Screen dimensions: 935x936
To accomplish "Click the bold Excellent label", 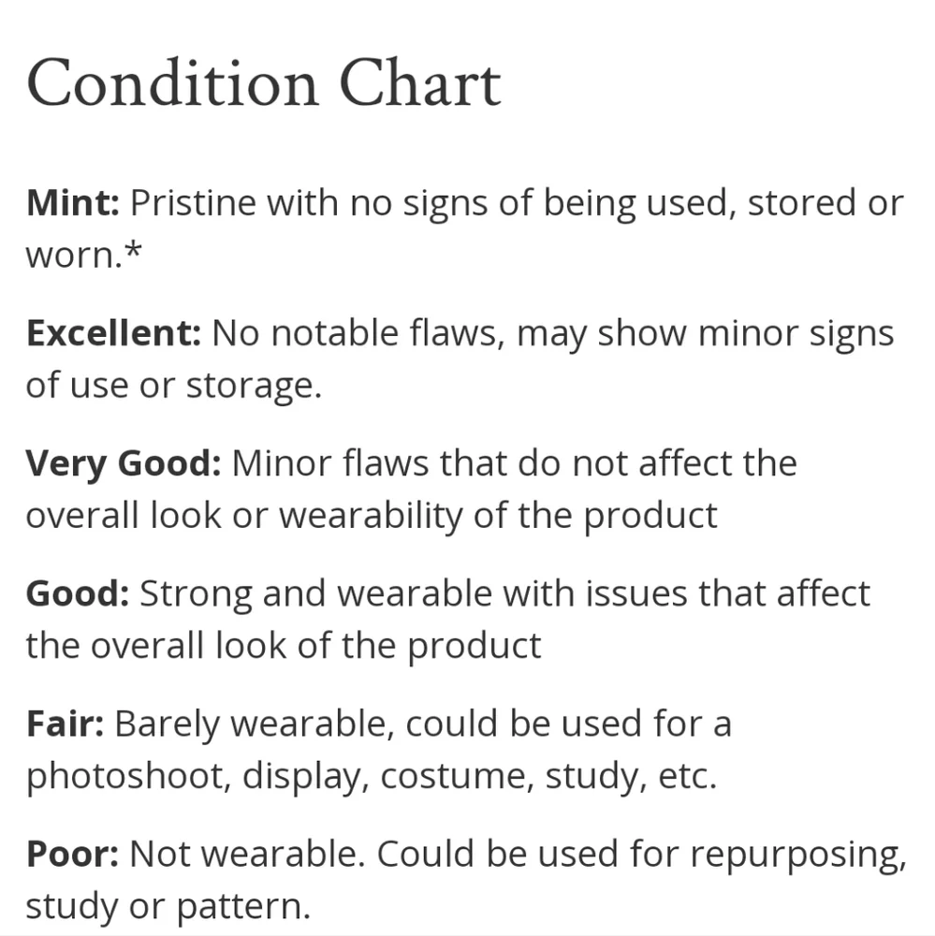I will coord(113,332).
